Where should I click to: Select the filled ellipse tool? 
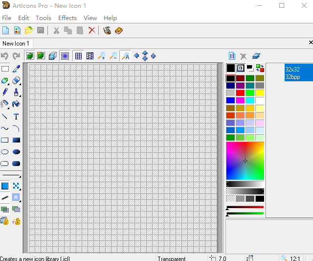click(x=16, y=152)
